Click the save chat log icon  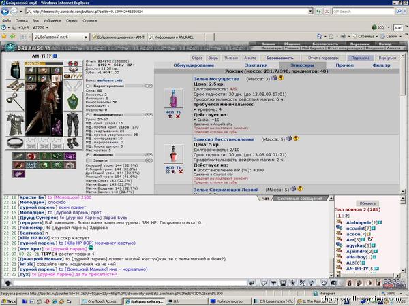click(x=283, y=283)
